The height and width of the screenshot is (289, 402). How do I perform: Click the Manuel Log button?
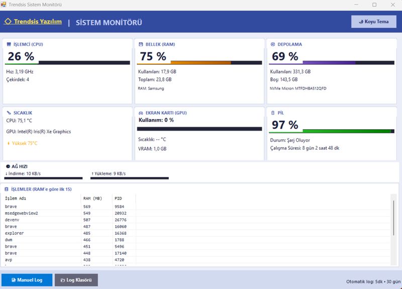click(27, 280)
